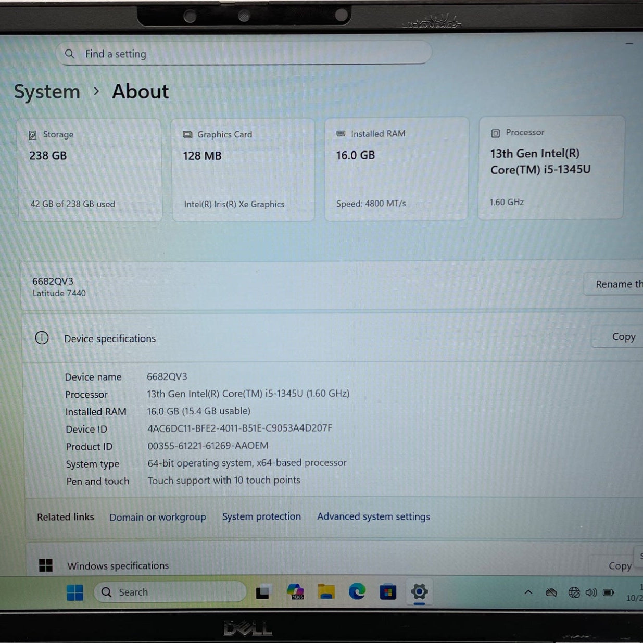The width and height of the screenshot is (643, 643).
Task: Click the Find a setting search box
Action: 245,54
